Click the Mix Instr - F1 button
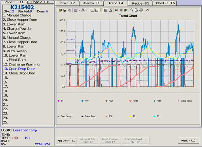The image size is (202, 147). (66, 141)
